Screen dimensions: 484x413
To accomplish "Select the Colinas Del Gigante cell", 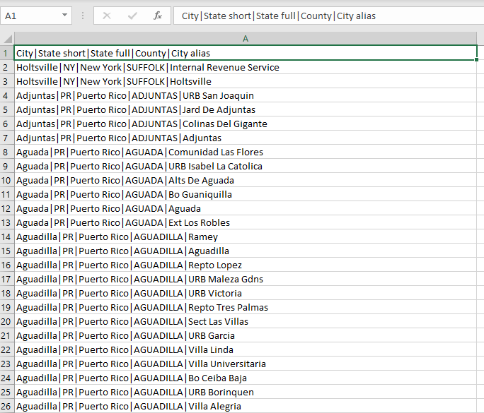I will pyautogui.click(x=246, y=124).
